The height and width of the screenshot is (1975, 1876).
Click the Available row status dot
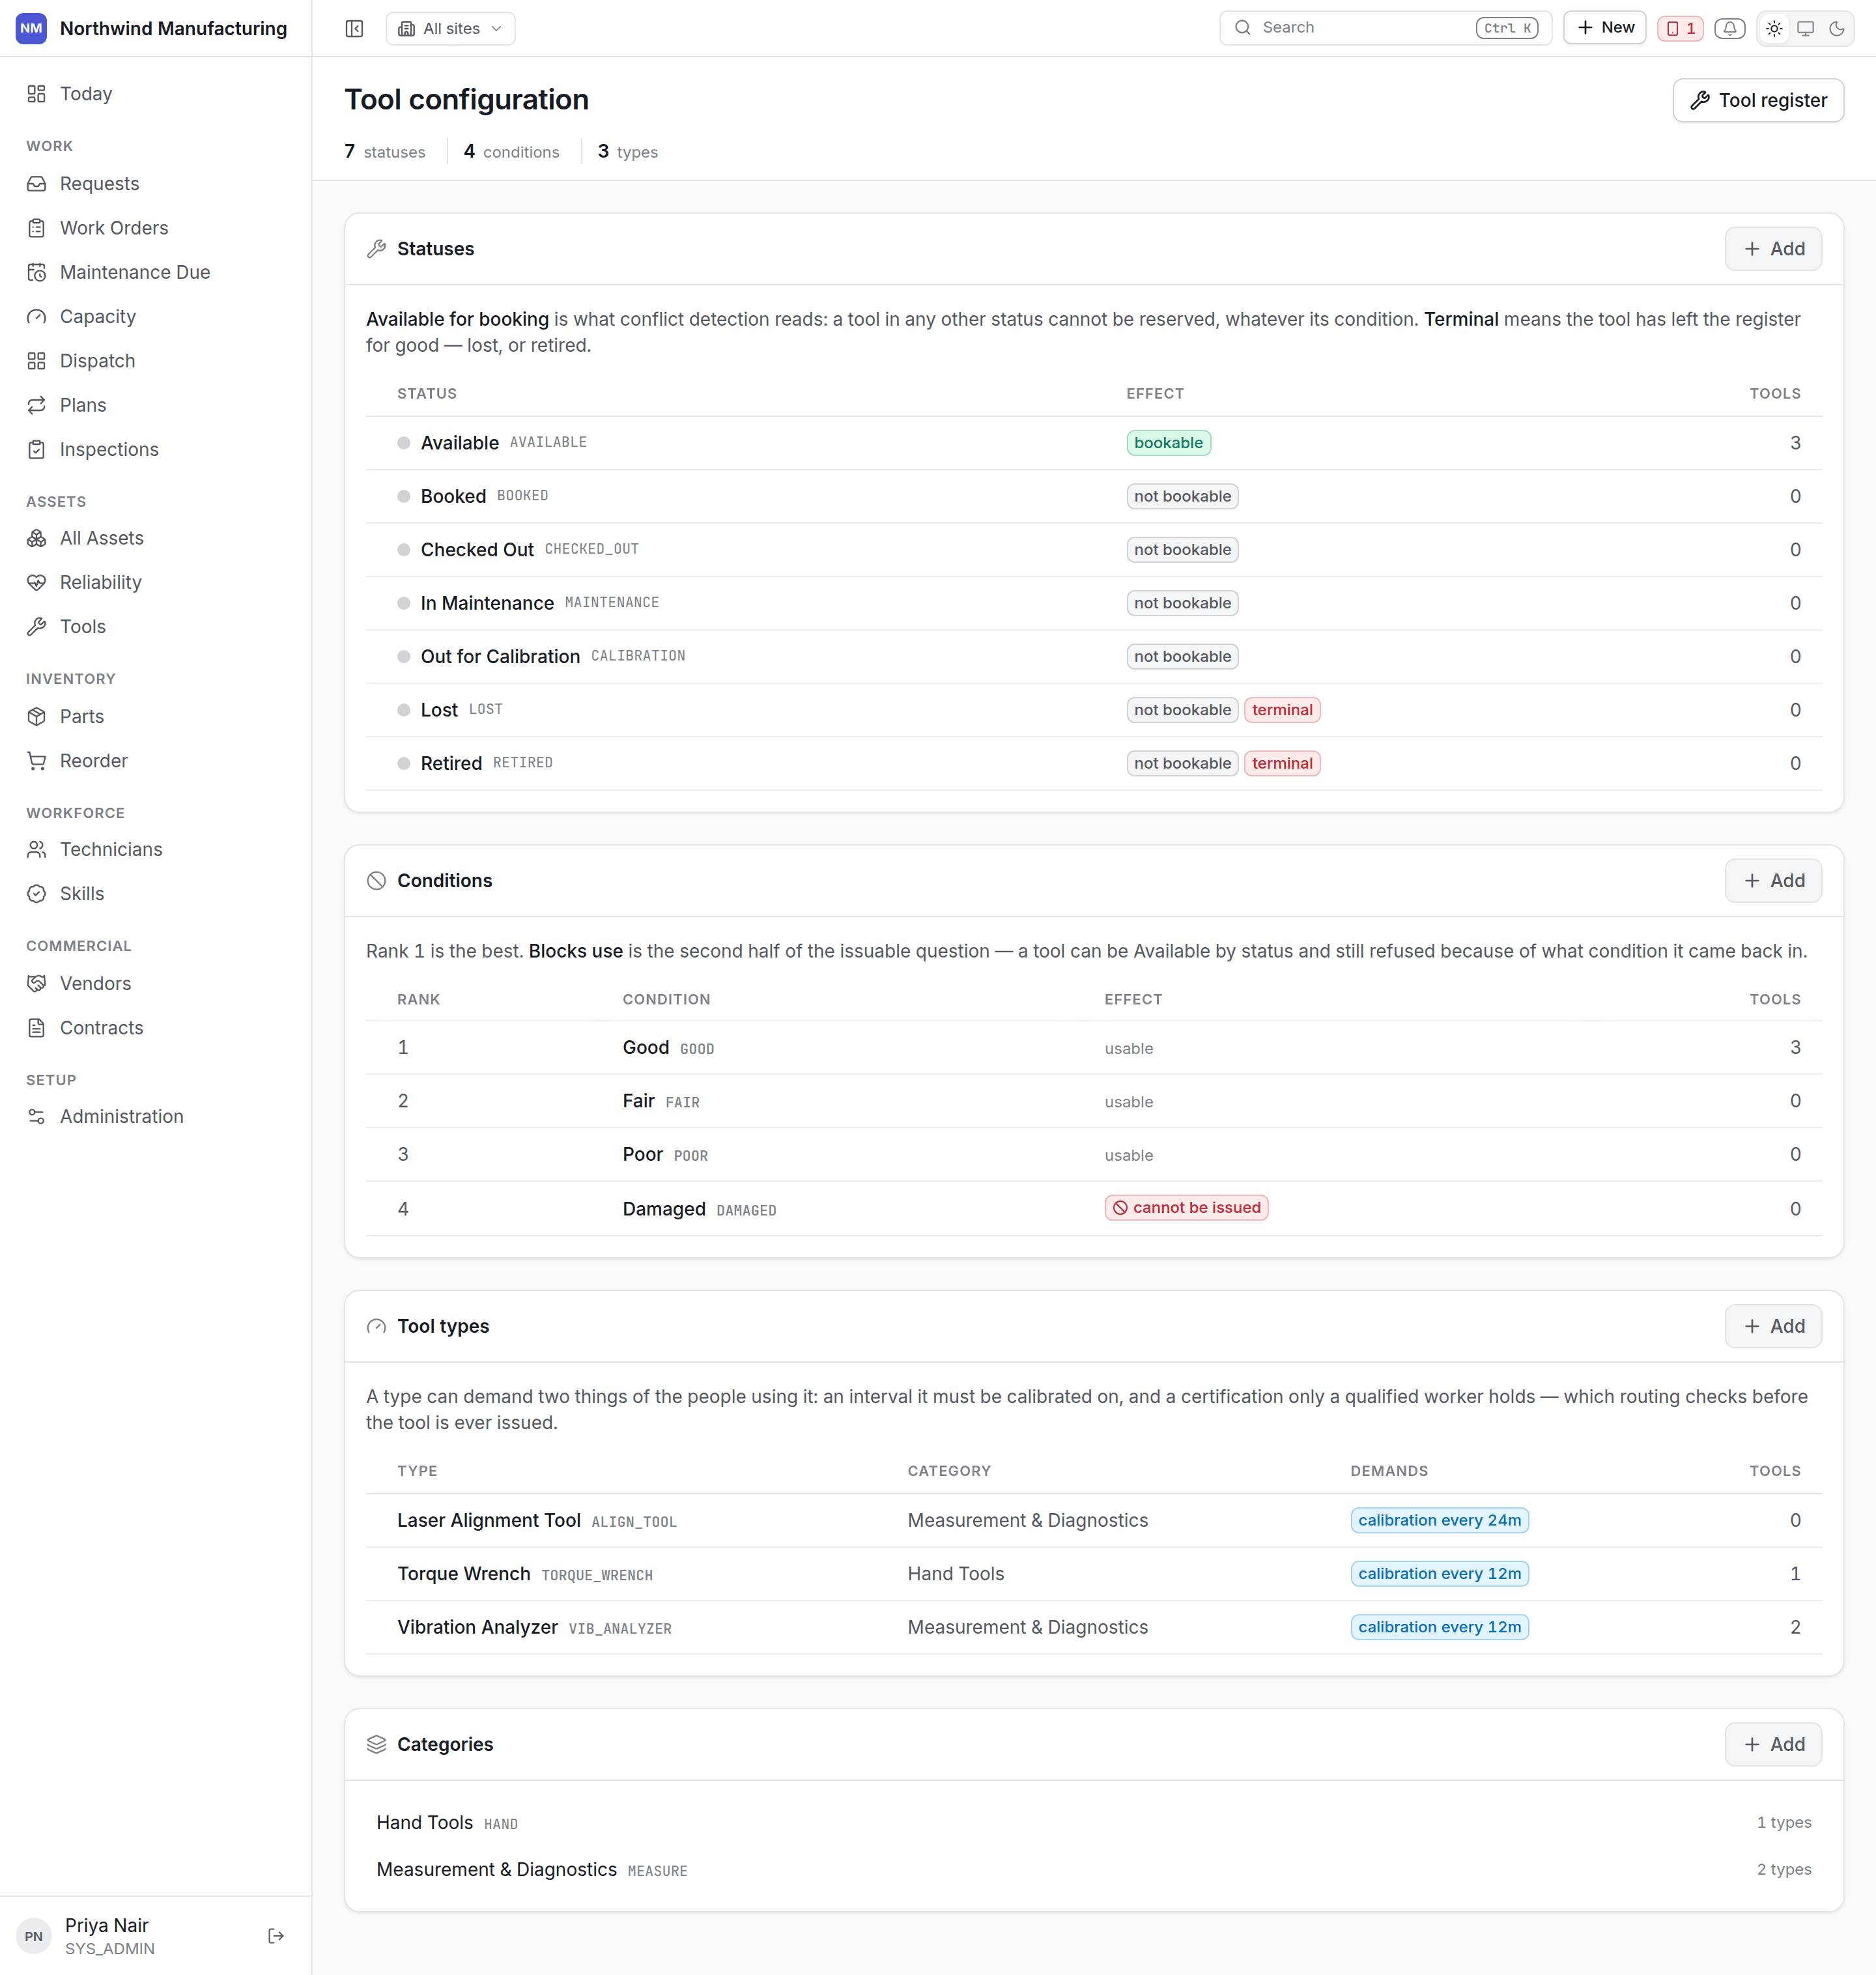pos(404,443)
